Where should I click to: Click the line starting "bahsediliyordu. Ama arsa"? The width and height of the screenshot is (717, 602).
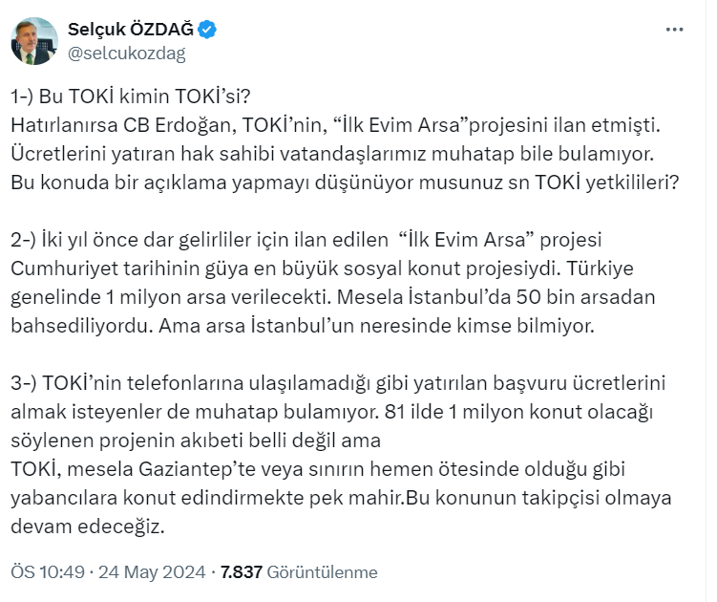[303, 325]
